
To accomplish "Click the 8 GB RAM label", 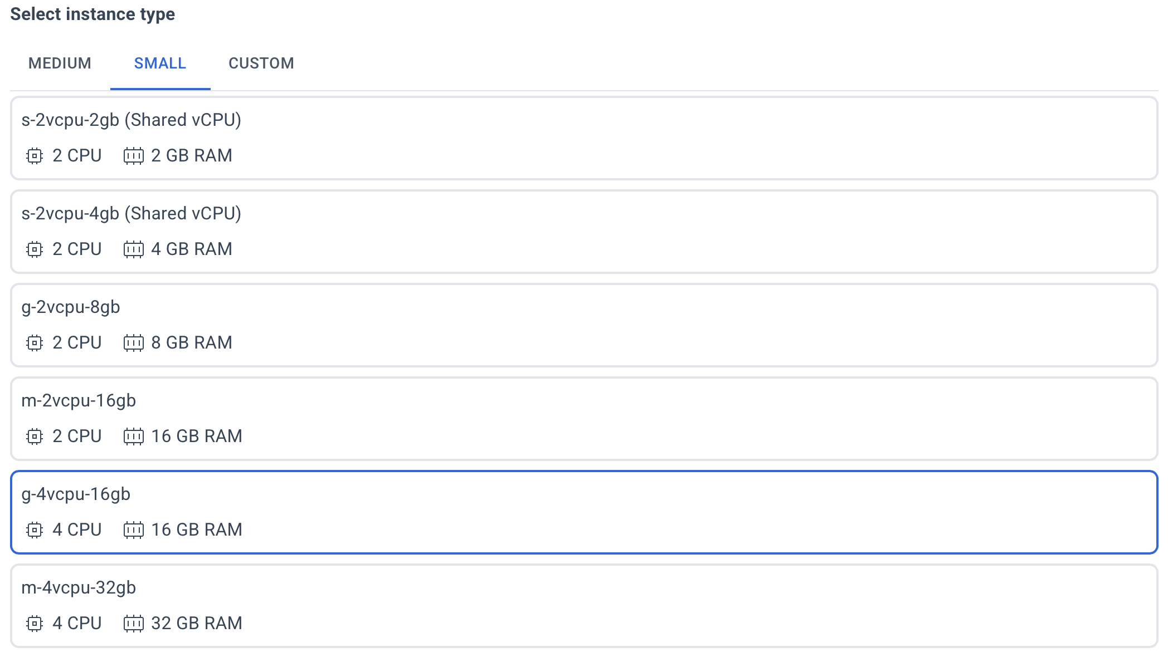I will click(x=192, y=342).
